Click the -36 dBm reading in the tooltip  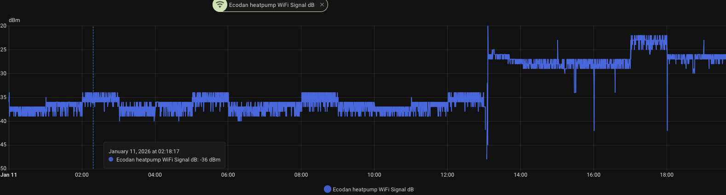tap(210, 160)
